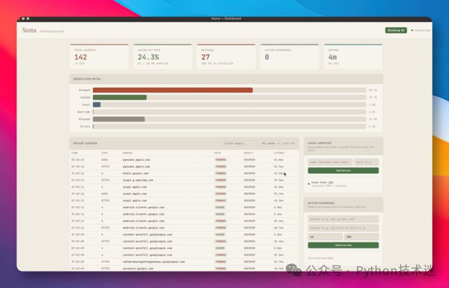This screenshot has height=288, width=449.
Task: Click the Errors label in Resolution Paths
Action: [x=85, y=126]
